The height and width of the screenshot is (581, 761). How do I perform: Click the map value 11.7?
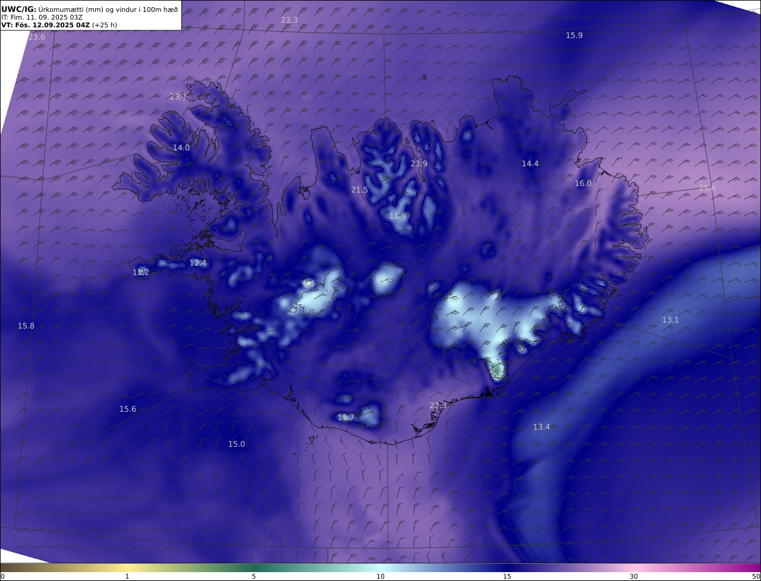click(x=346, y=417)
